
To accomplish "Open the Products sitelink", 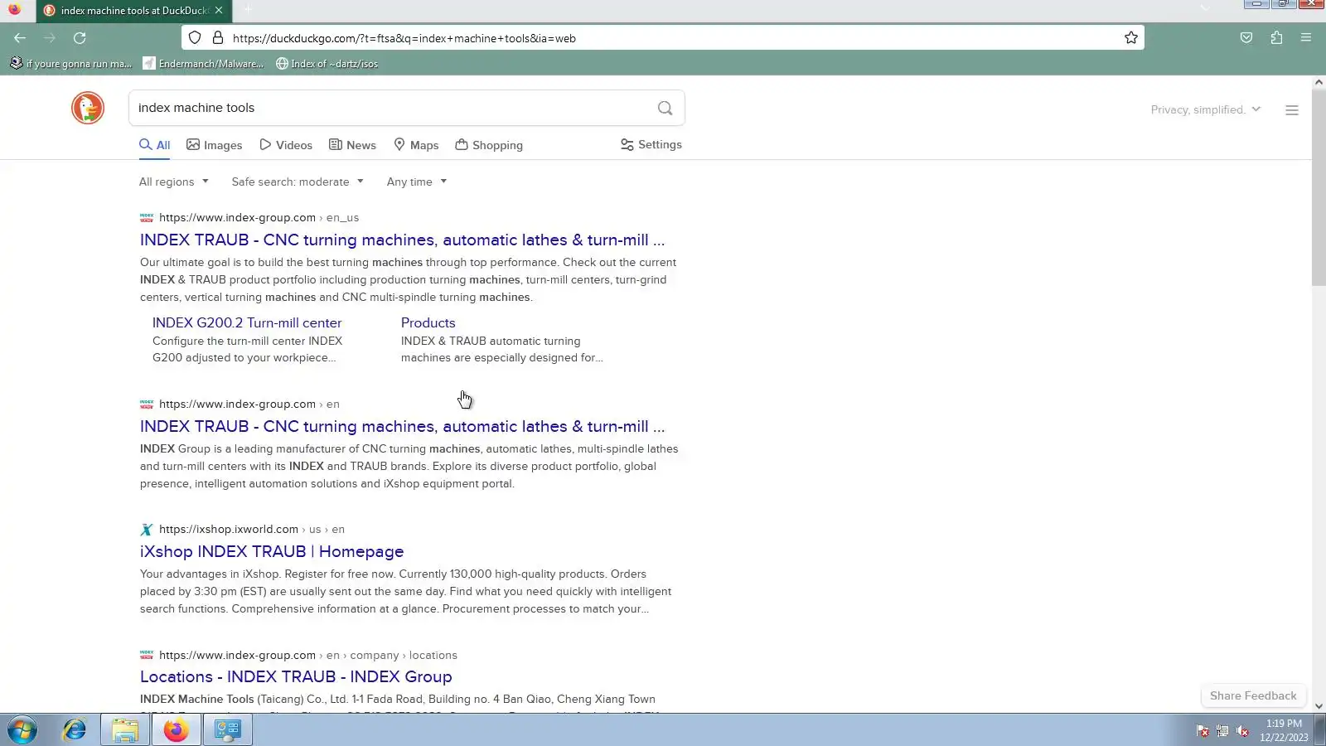I will 428,323.
